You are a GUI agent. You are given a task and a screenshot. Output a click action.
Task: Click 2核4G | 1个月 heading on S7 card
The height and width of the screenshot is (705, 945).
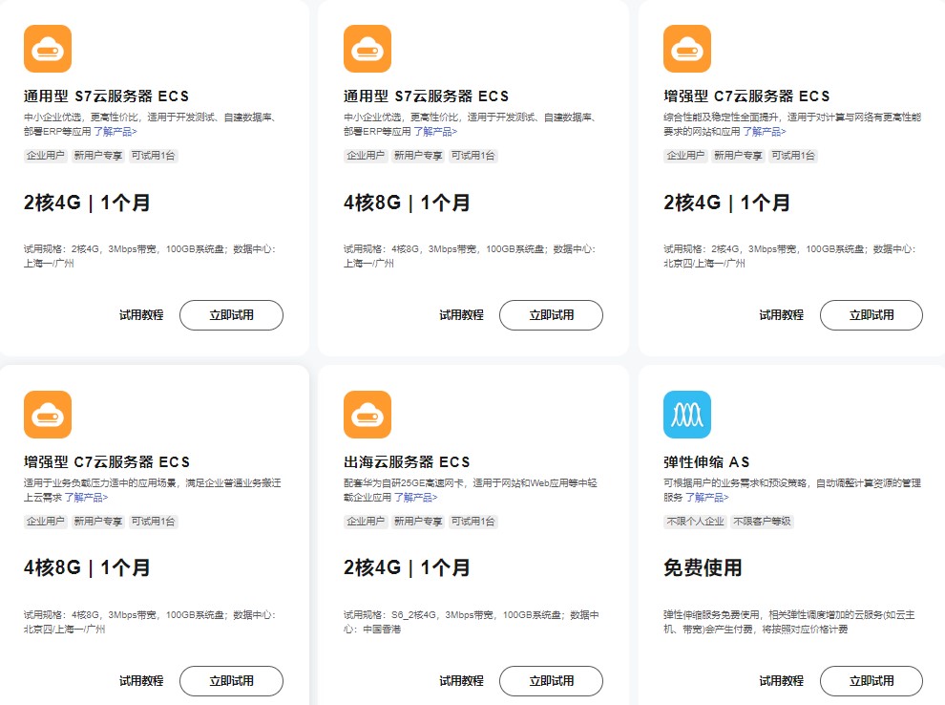[x=87, y=203]
